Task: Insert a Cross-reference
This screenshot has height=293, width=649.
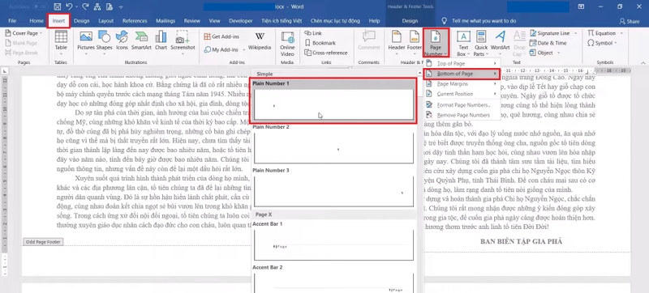Action: 326,53
